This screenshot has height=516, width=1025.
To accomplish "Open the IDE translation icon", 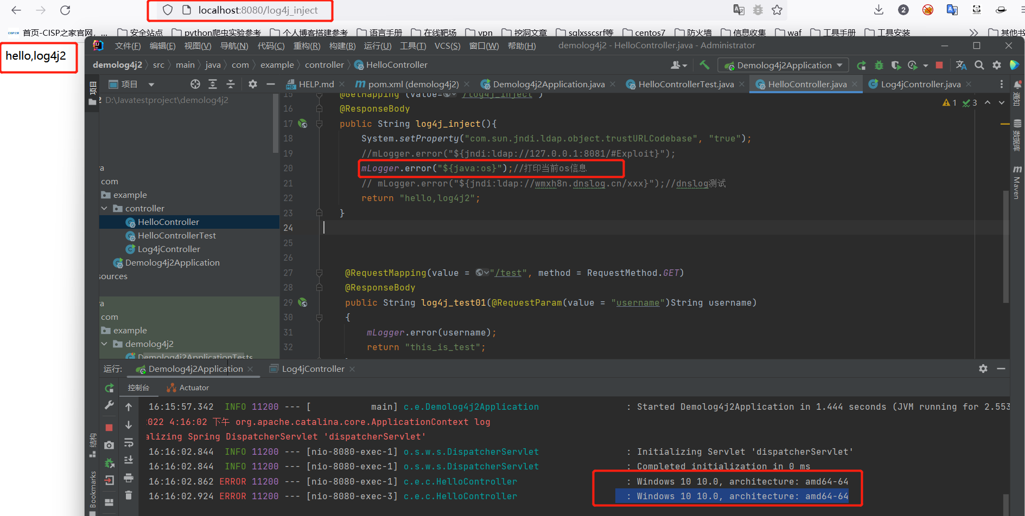I will tap(961, 65).
